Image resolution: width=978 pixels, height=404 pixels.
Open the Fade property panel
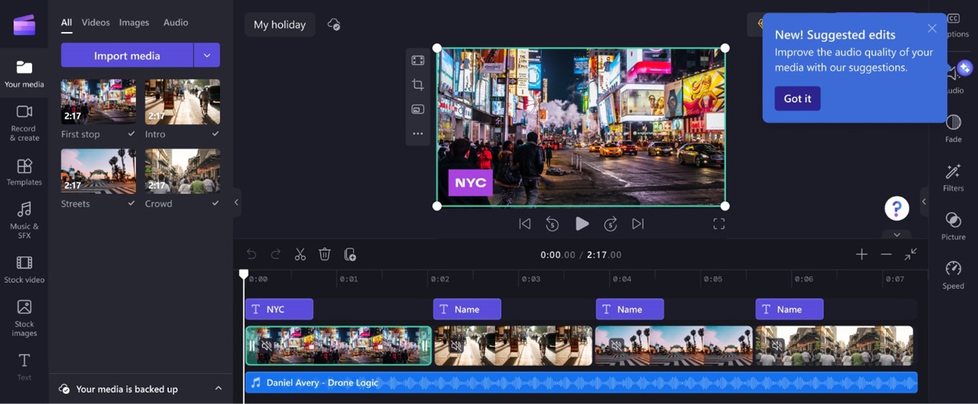coord(953,129)
